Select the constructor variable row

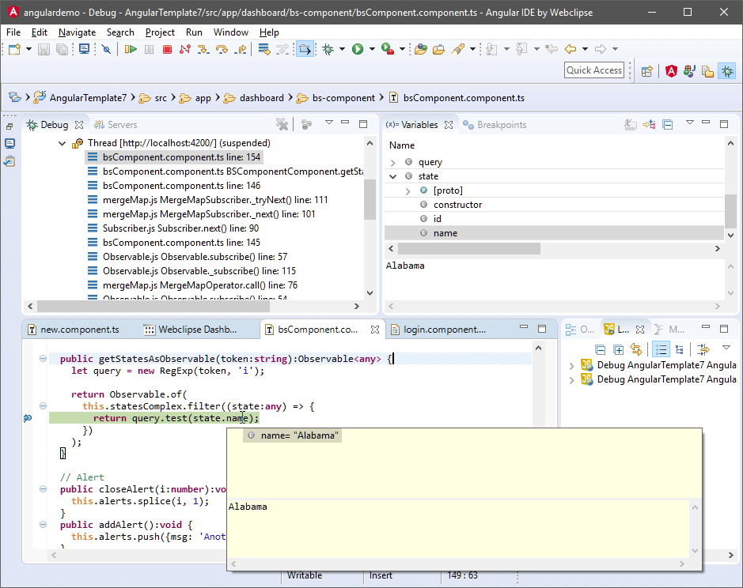pos(555,205)
